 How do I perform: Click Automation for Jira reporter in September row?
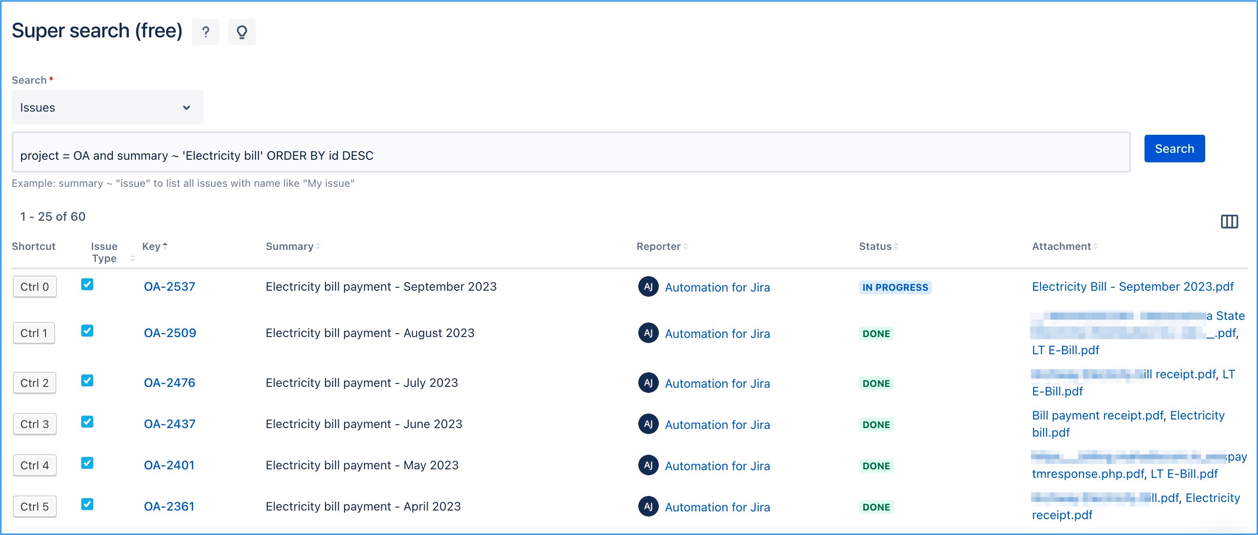717,288
